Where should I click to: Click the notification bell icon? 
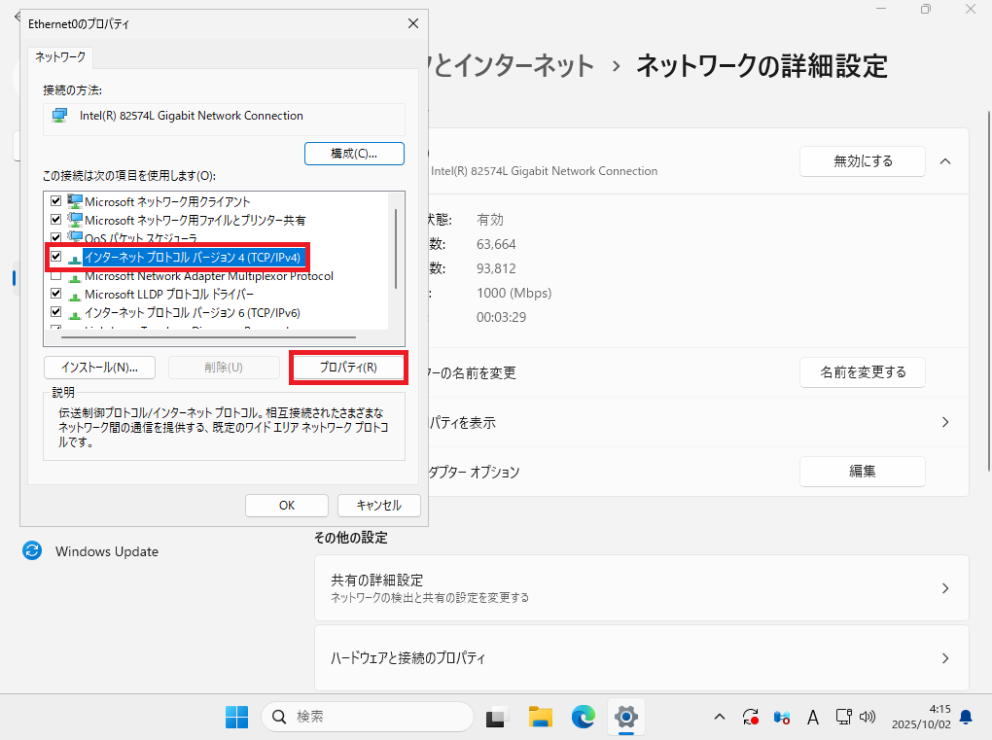(x=966, y=718)
